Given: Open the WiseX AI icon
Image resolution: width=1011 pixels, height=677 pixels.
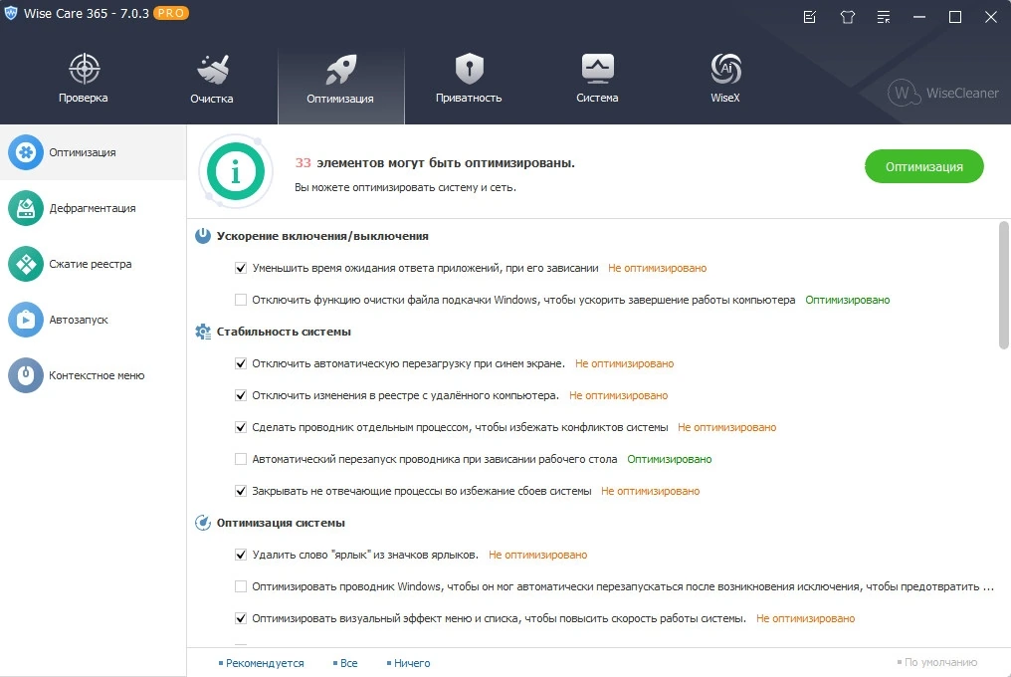Looking at the screenshot, I should pos(725,69).
